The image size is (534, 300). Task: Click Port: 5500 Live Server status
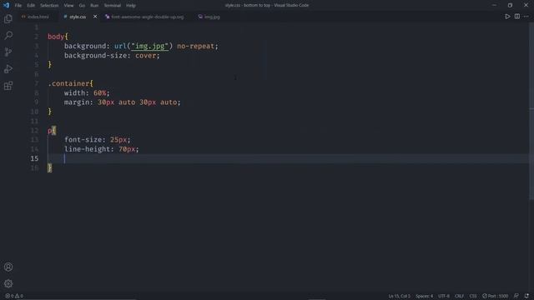[495, 296]
